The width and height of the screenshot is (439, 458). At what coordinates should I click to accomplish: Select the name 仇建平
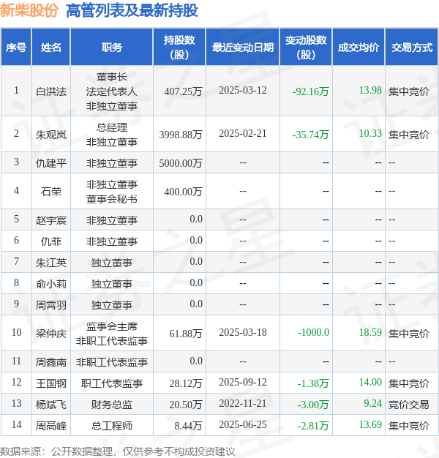(x=51, y=163)
